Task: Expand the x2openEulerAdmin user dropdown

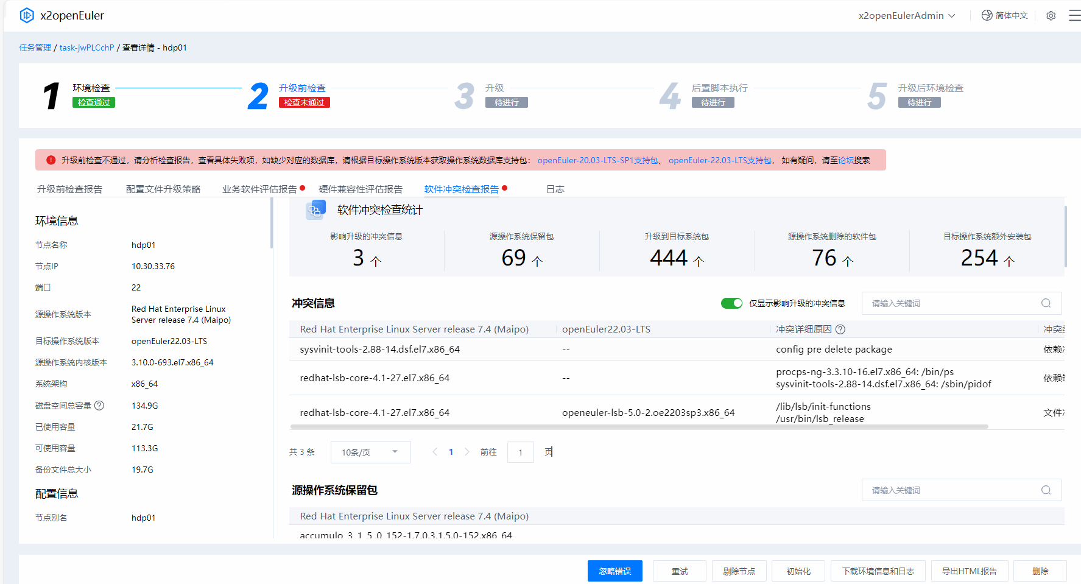Action: [907, 16]
